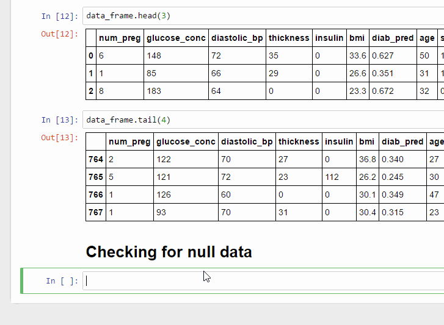Click thickness value 29 in row 1
444x325 pixels.
coord(273,74)
